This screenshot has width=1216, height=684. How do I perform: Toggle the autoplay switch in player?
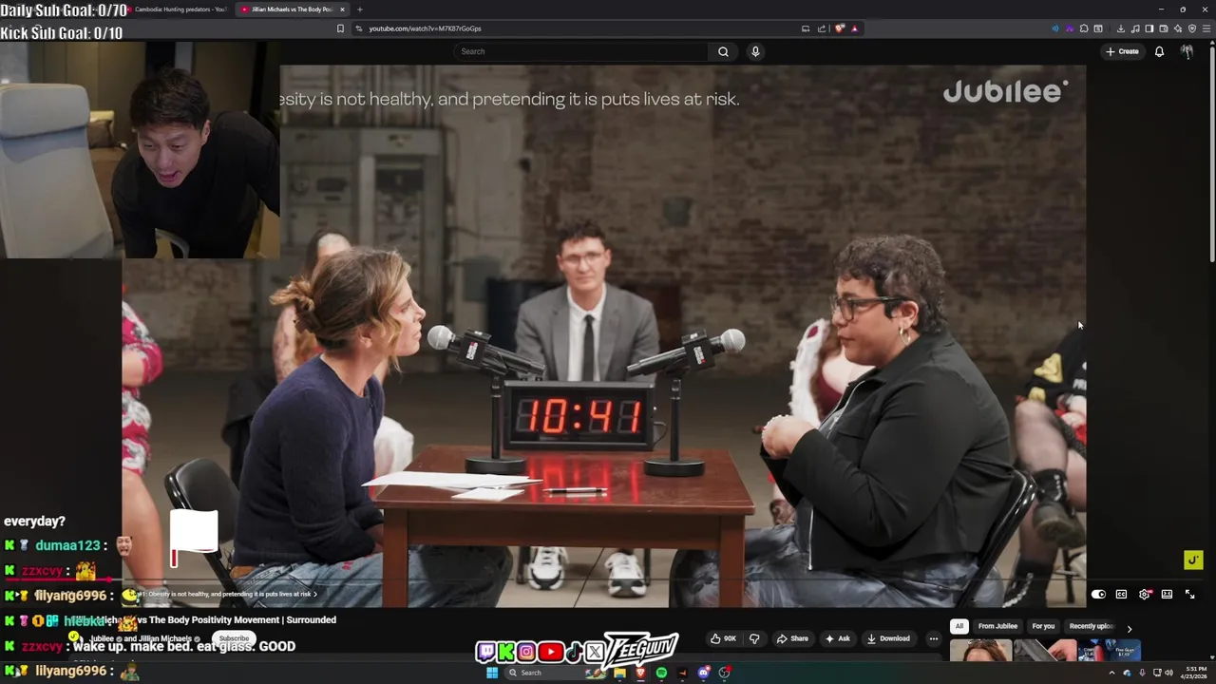tap(1098, 595)
